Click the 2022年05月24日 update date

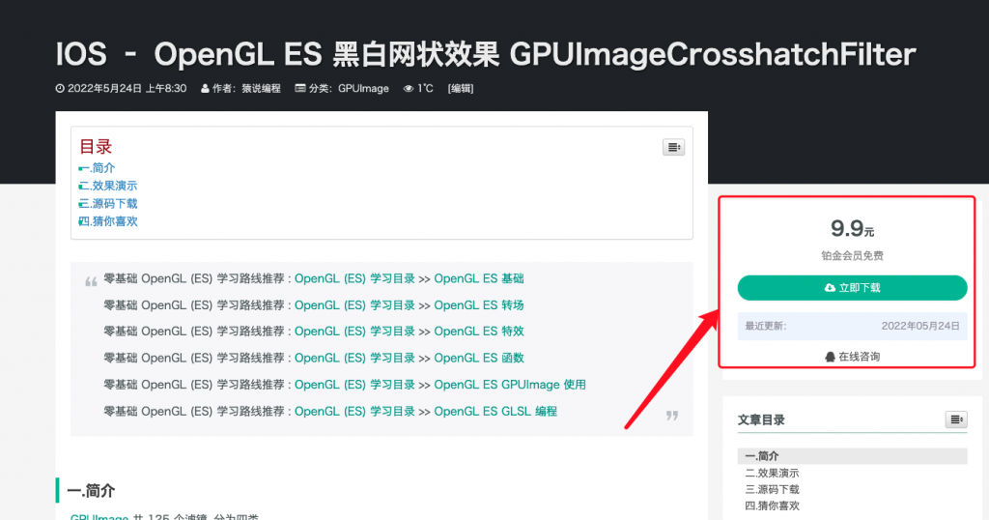920,326
